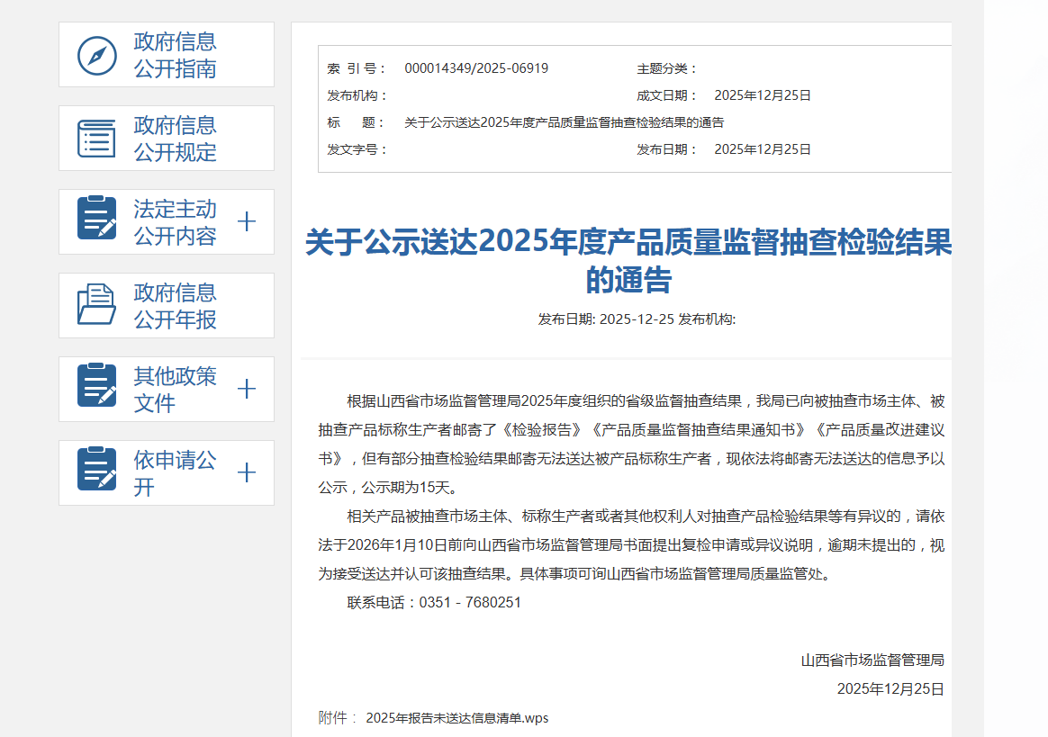Viewport: 1048px width, 737px height.
Task: Open the 政府信息公开年报 menu text
Action: pyautogui.click(x=175, y=306)
